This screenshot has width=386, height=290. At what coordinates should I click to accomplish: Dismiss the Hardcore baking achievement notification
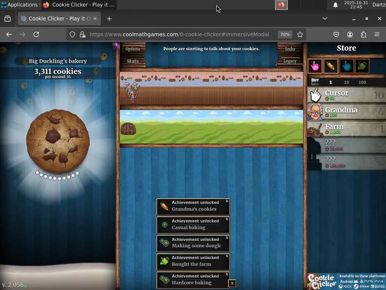227,274
